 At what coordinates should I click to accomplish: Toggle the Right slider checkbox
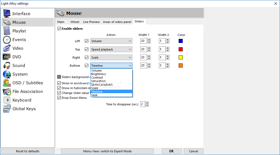[x=86, y=58]
